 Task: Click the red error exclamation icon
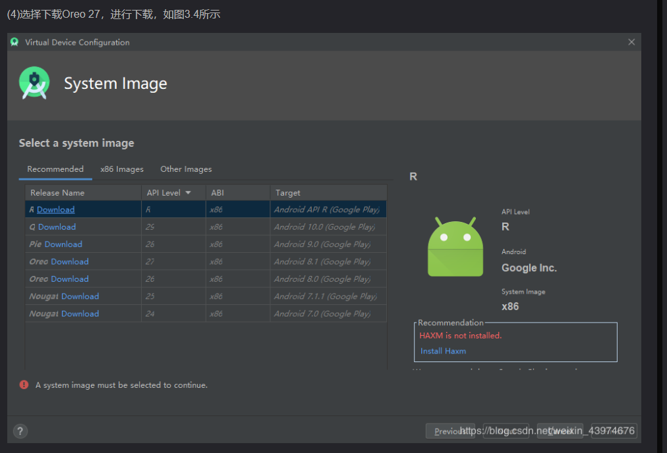(x=24, y=384)
